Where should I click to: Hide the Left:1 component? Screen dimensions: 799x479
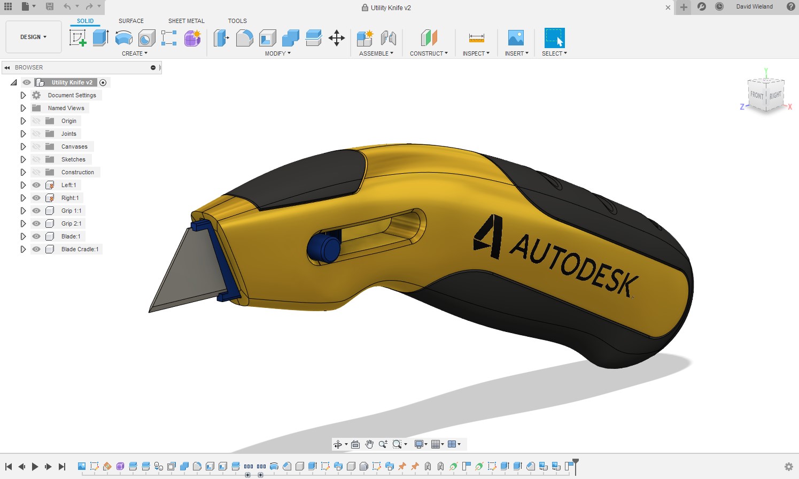pyautogui.click(x=36, y=184)
